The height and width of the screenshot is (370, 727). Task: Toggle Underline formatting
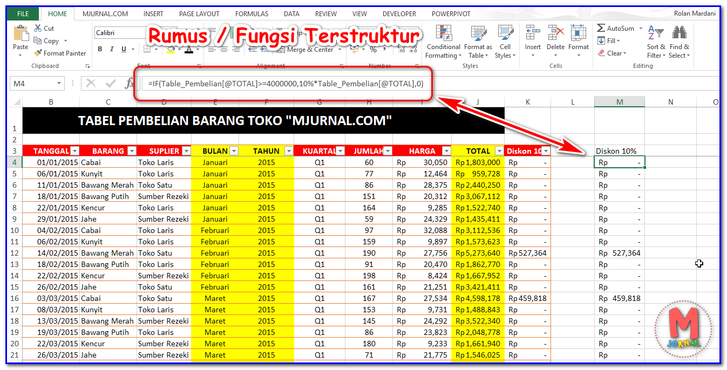124,49
